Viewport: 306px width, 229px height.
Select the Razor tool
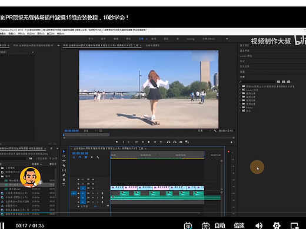click(64, 166)
